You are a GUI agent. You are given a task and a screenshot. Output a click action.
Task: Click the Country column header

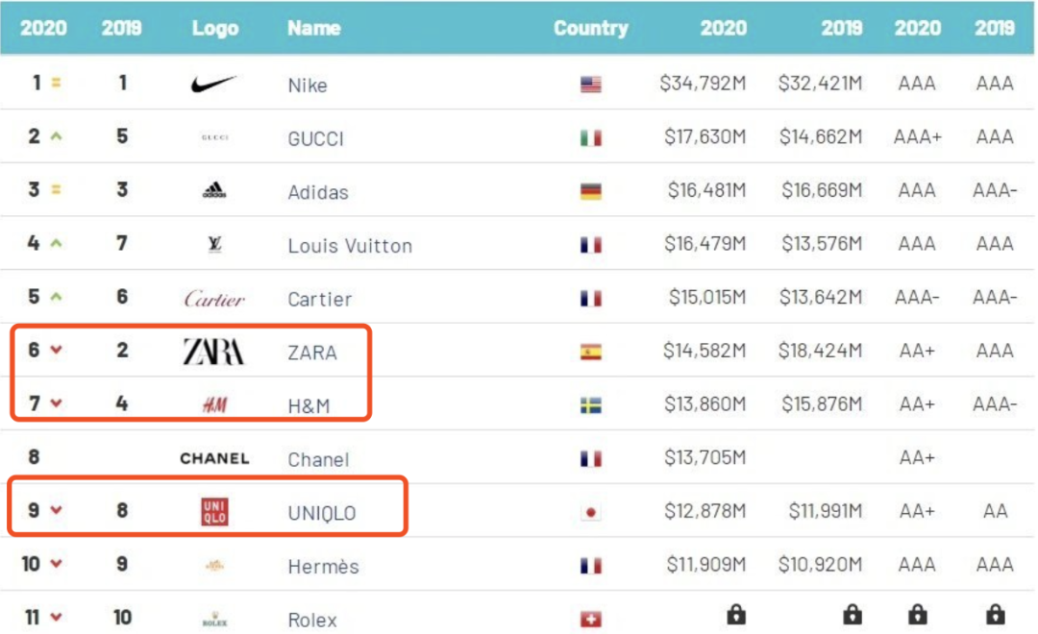click(x=590, y=28)
